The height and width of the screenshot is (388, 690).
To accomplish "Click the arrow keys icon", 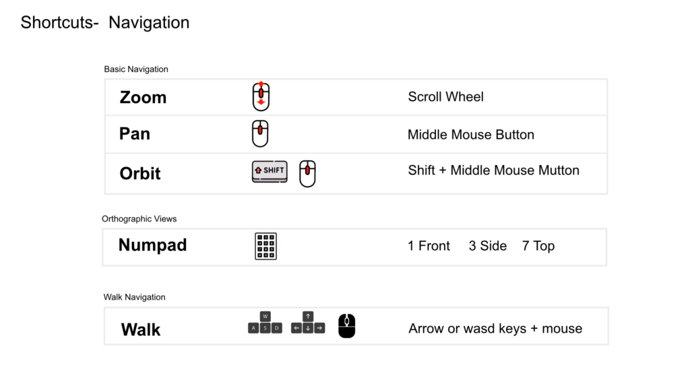I will tap(308, 323).
